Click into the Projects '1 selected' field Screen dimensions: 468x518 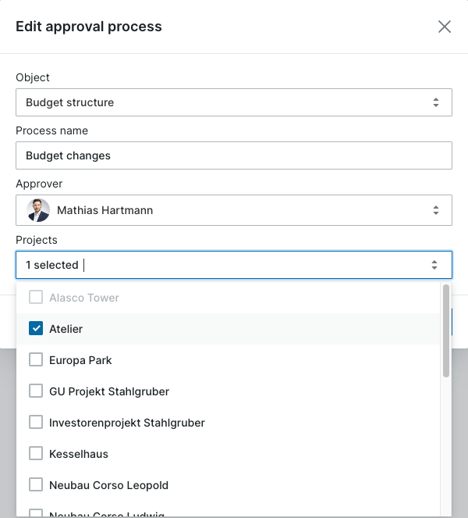pyautogui.click(x=234, y=265)
